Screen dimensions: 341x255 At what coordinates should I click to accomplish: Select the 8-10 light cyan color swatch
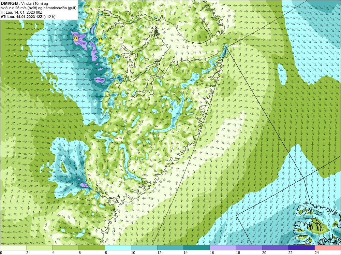[x=118, y=248]
